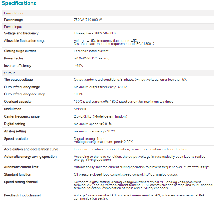215x202 pixels.
Task: Click the Carrier frequency range label
Action: (22, 116)
